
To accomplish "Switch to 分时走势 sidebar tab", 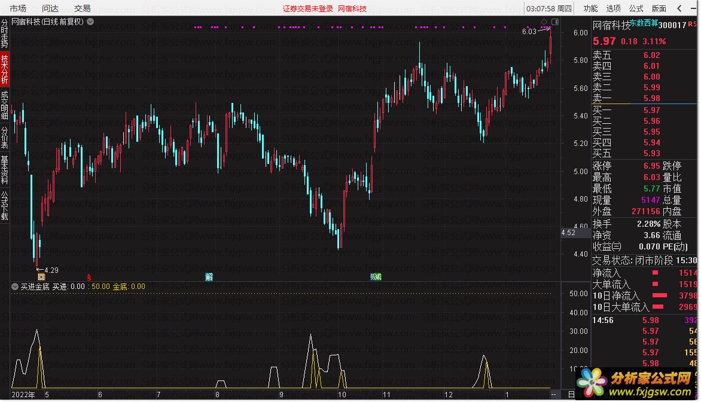I will (x=4, y=33).
